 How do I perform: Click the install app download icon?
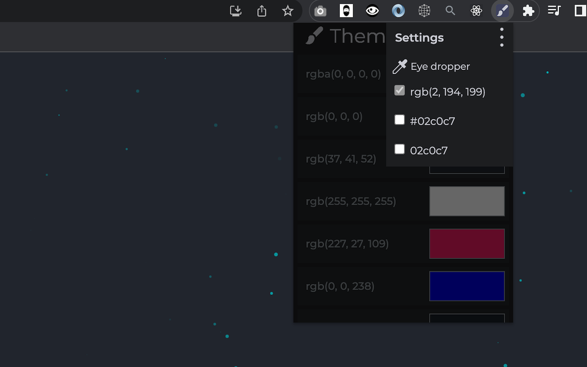tap(236, 11)
